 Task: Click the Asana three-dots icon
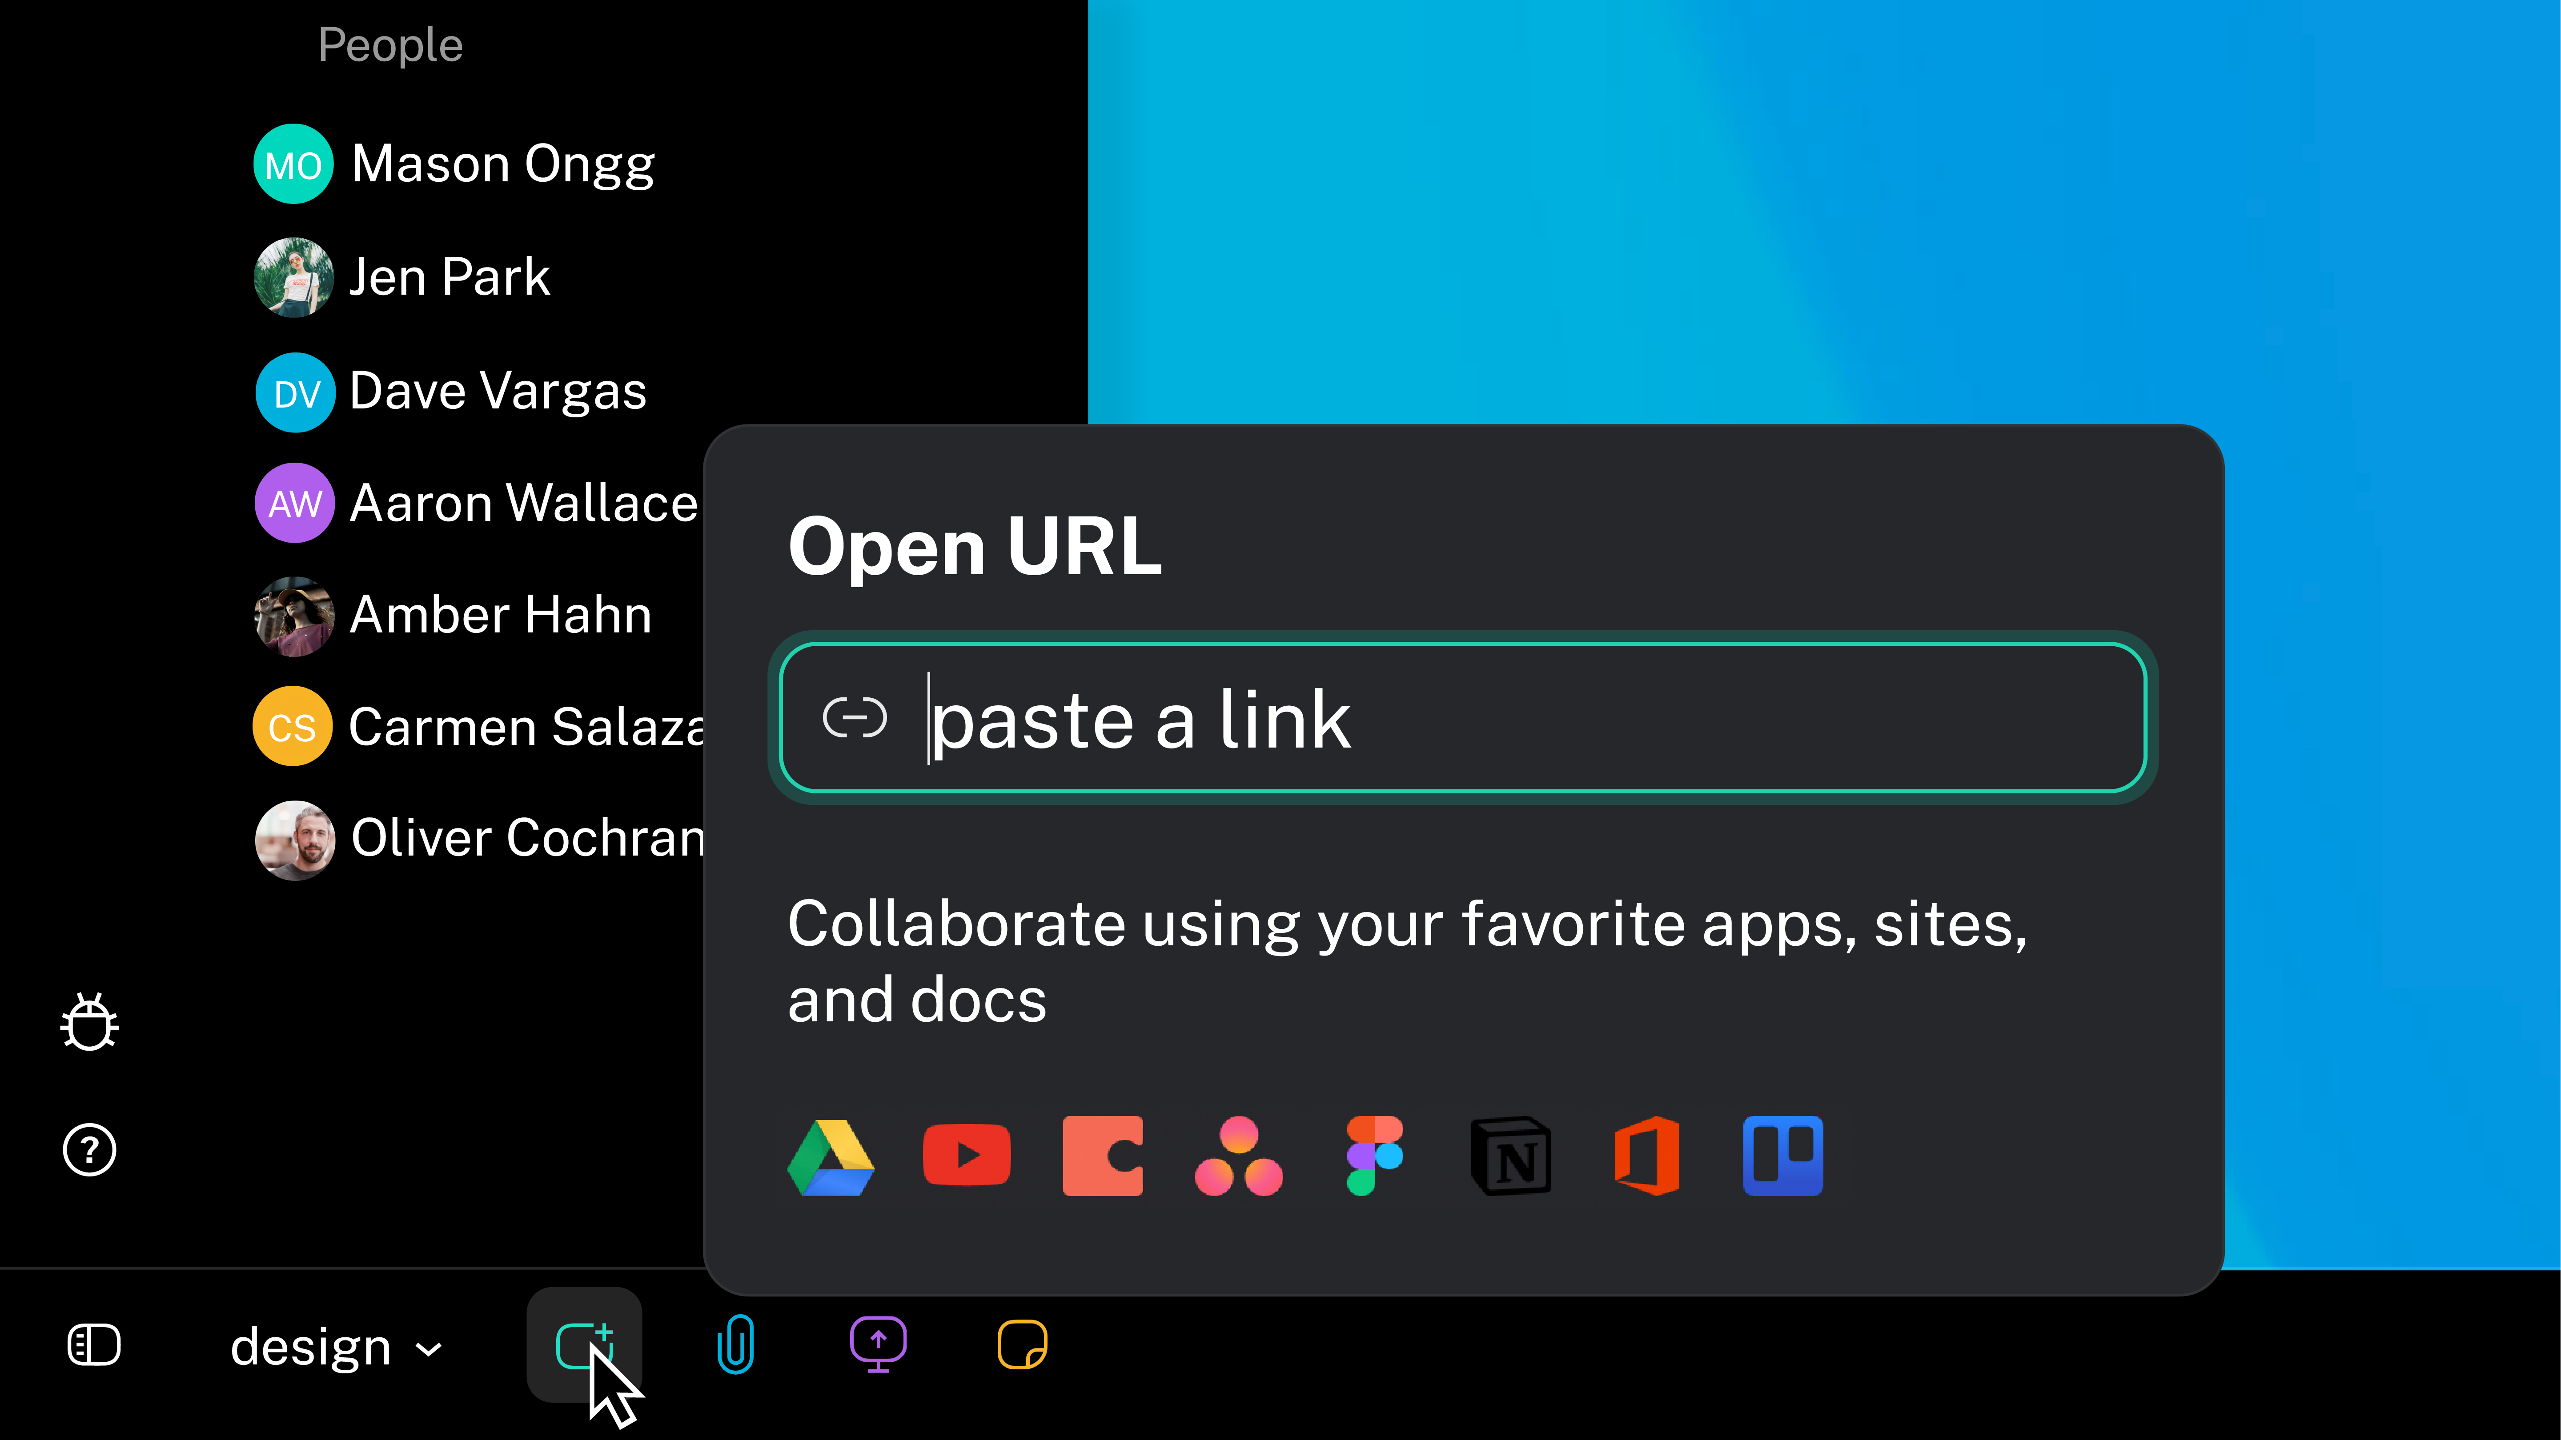(1239, 1157)
